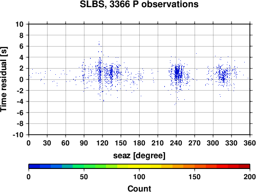
Task: Click the colorbar tick label 100
Action: click(139, 177)
